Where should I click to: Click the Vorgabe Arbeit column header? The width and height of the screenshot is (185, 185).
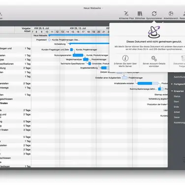coord(26,30)
